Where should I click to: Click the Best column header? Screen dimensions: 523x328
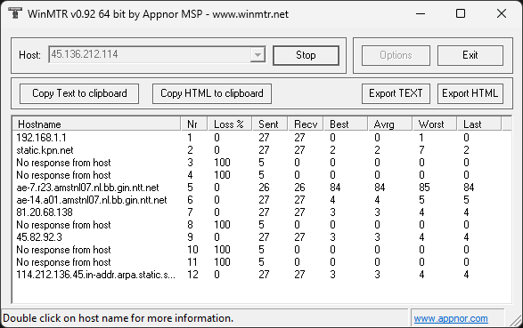point(346,124)
